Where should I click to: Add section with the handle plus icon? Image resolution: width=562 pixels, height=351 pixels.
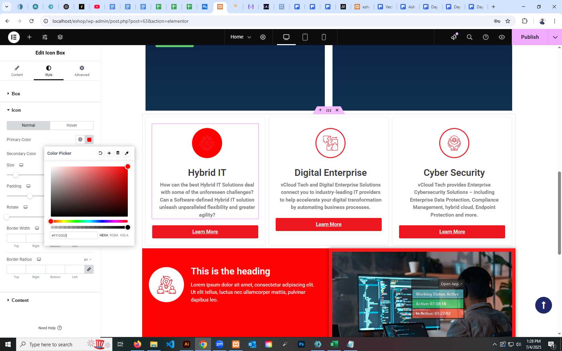pyautogui.click(x=320, y=110)
